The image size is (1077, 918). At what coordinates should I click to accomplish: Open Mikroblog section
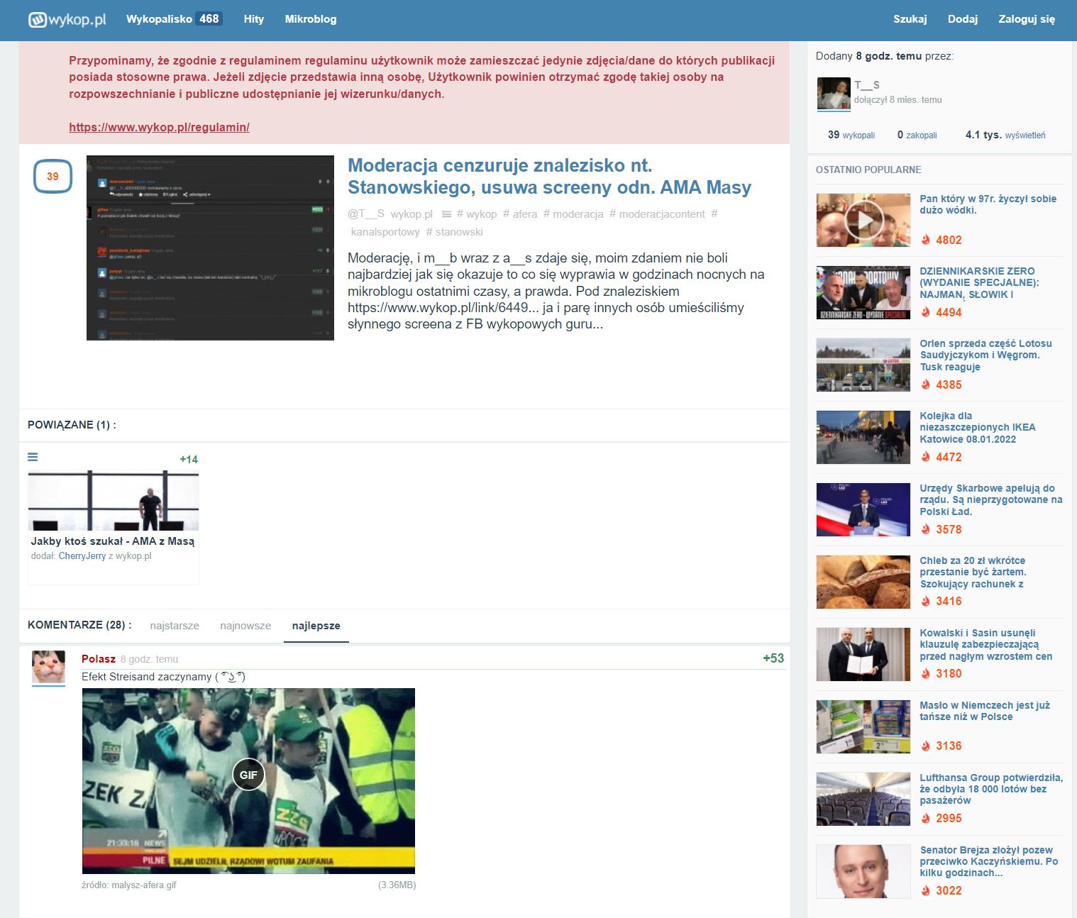(x=311, y=19)
